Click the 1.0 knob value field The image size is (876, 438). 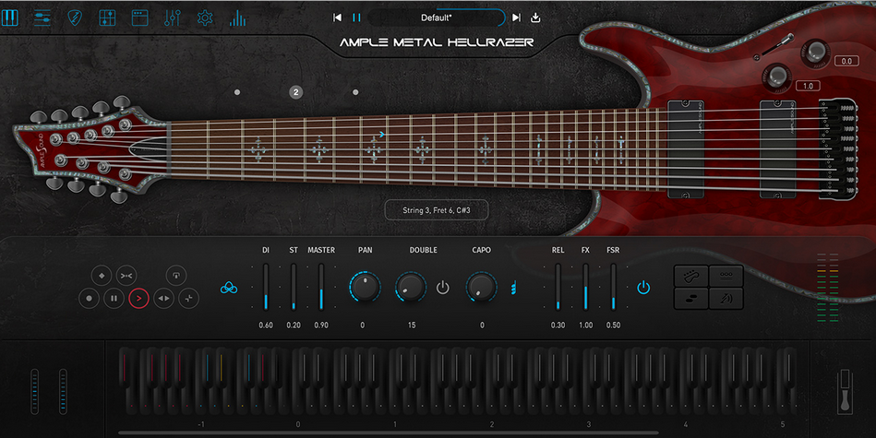(808, 86)
